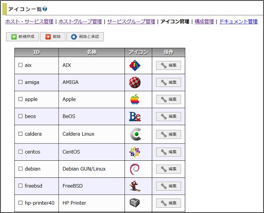Image resolution: width=264 pixels, height=213 pixels.
Task: Edit the Apple icon entry
Action: [169, 99]
